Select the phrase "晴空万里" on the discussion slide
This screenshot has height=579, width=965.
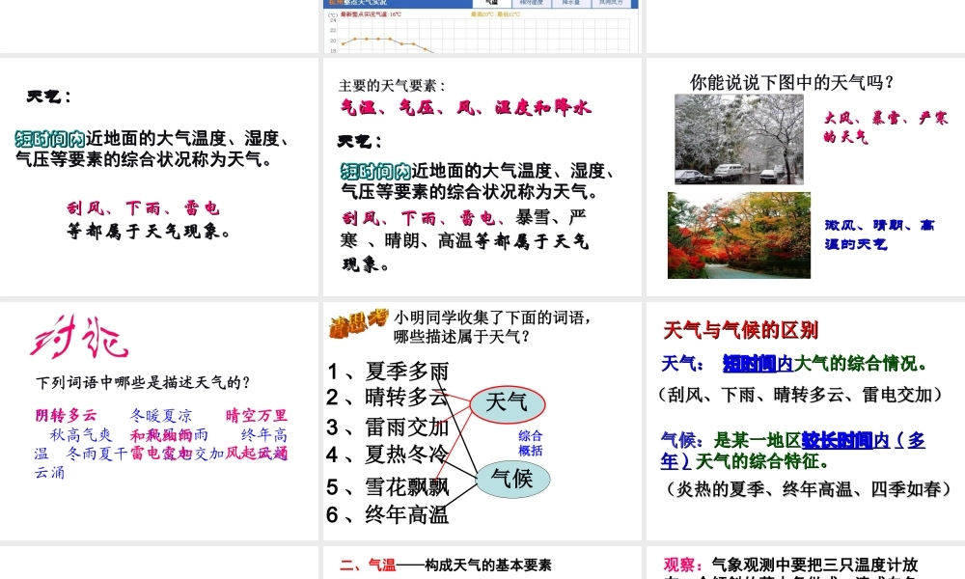coord(257,415)
